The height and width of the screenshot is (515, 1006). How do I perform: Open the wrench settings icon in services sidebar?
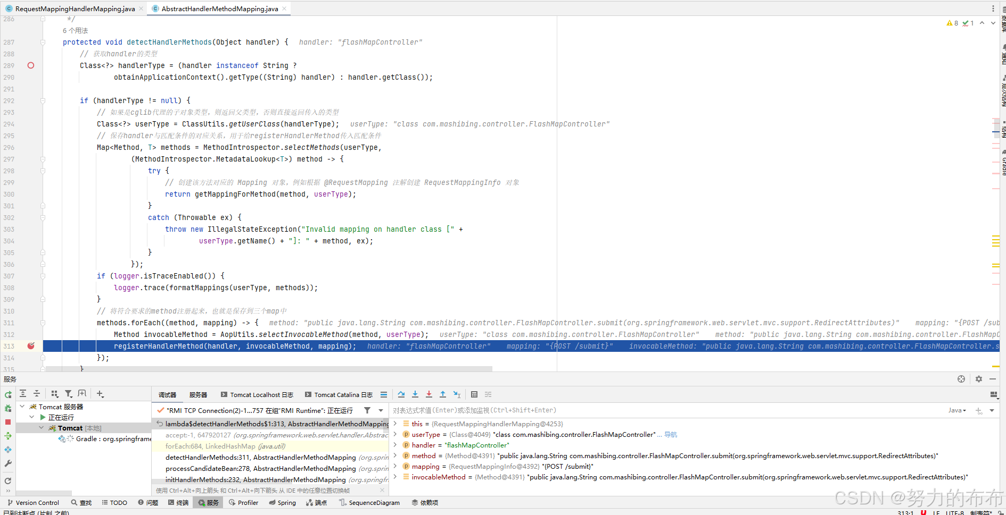[8, 463]
